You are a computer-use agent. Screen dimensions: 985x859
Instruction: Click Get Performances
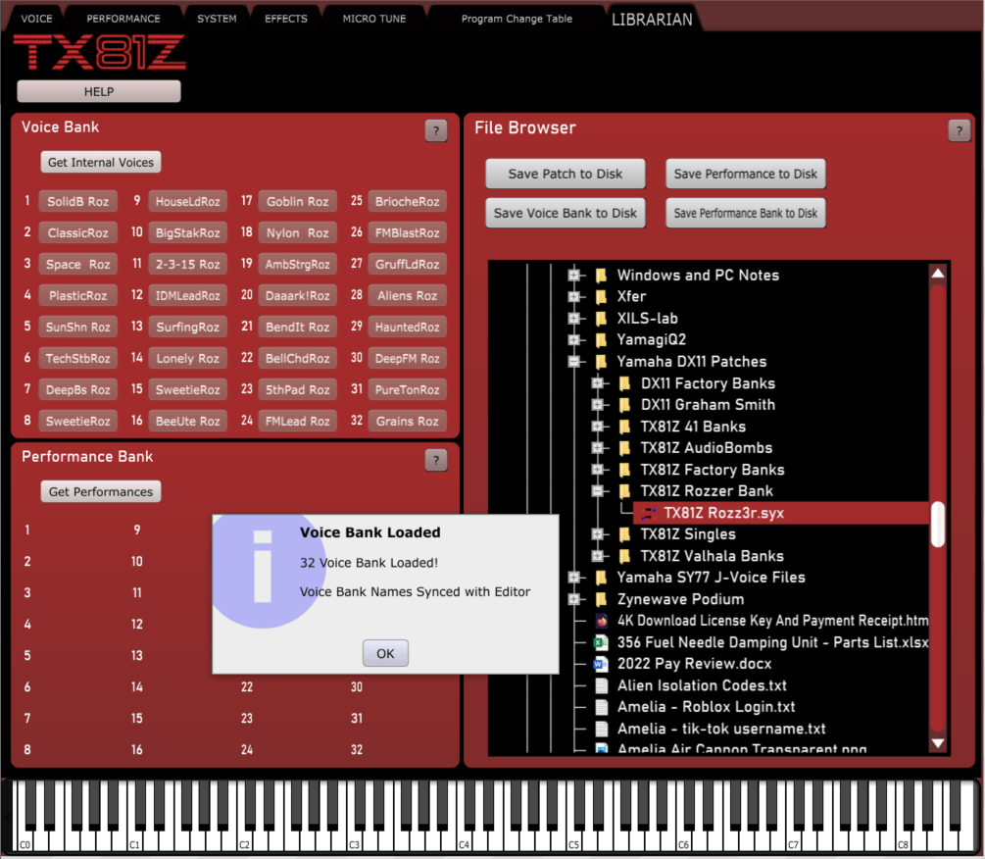[101, 491]
